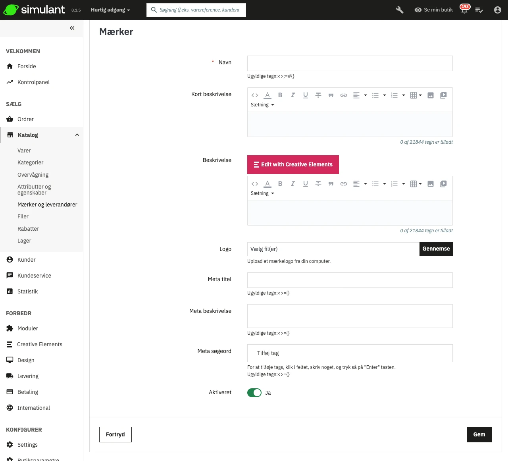Image resolution: width=508 pixels, height=461 pixels.
Task: Collapse the sidebar with double chevron
Action: (x=72, y=28)
